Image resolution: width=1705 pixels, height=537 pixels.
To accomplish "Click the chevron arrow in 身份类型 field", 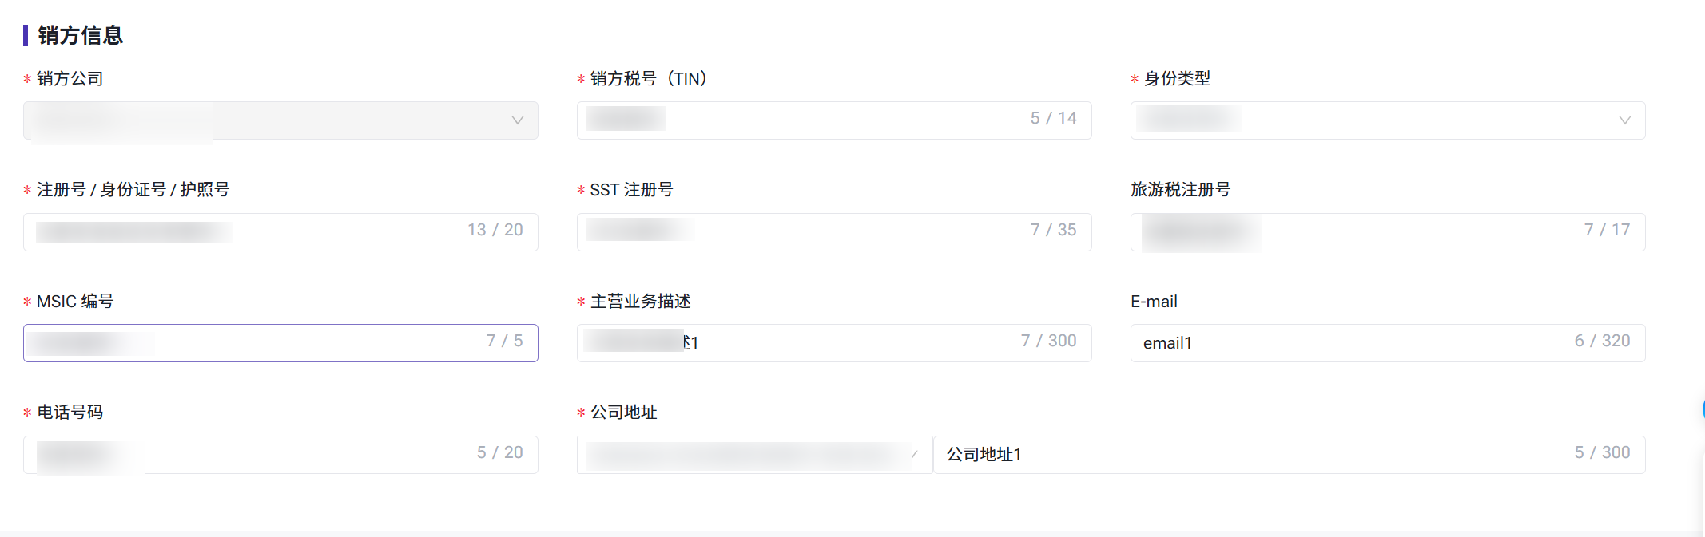I will point(1624,120).
